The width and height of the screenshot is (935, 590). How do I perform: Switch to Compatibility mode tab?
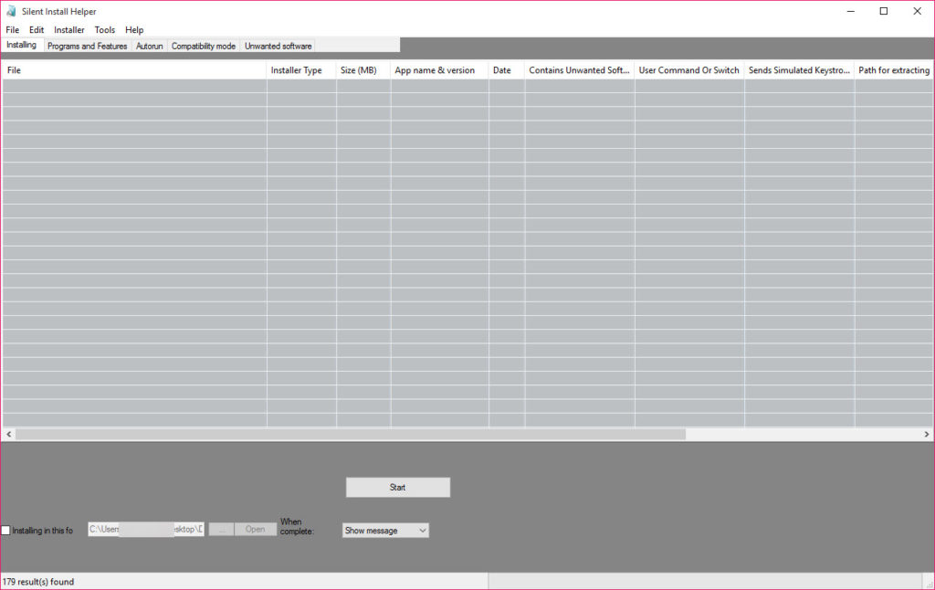click(204, 46)
